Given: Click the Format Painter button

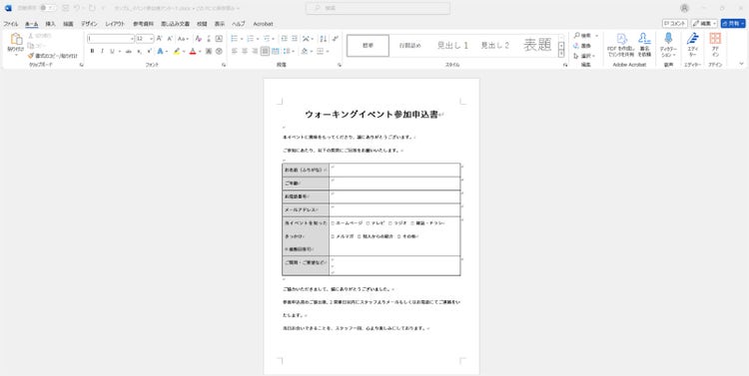Looking at the screenshot, I should point(53,56).
